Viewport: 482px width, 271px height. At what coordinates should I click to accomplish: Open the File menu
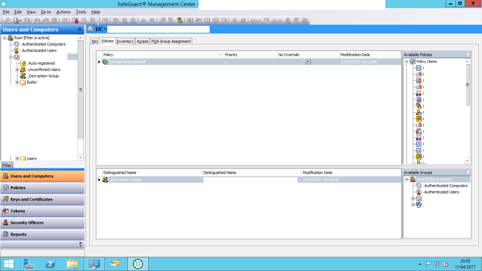(6, 12)
